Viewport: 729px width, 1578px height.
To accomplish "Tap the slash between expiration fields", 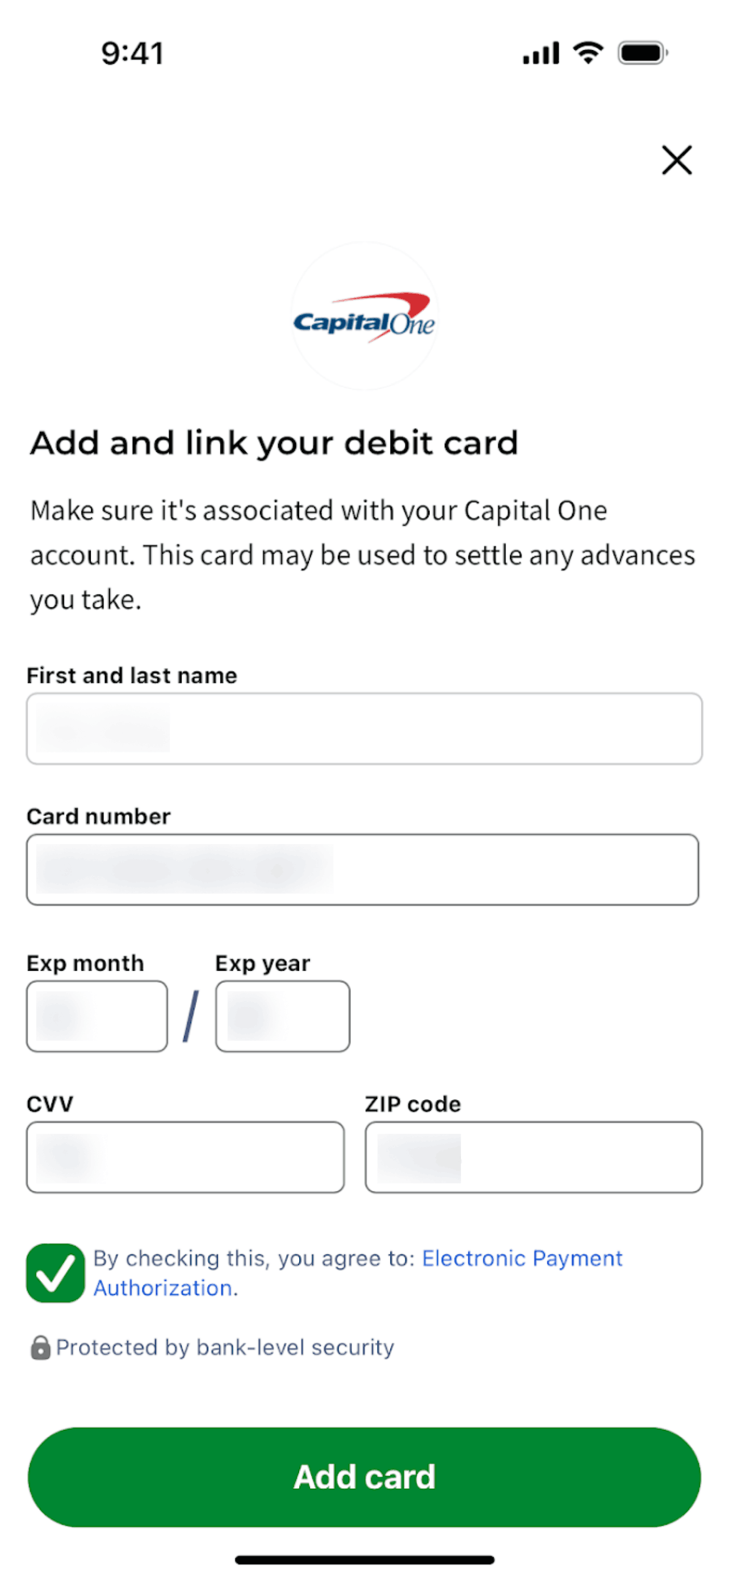I will click(191, 1017).
